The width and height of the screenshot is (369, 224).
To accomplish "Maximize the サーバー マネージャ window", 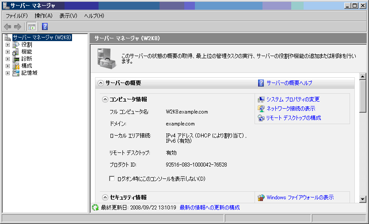I will click(x=355, y=6).
